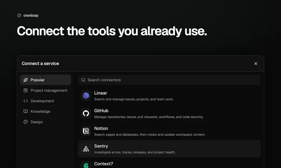The image size is (281, 168).
Task: Click the Linear logo icon
Action: 86,96
